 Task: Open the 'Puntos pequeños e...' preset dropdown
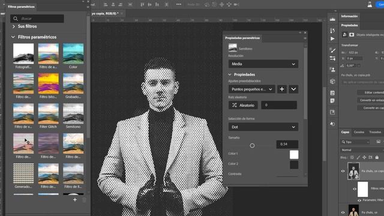click(251, 89)
